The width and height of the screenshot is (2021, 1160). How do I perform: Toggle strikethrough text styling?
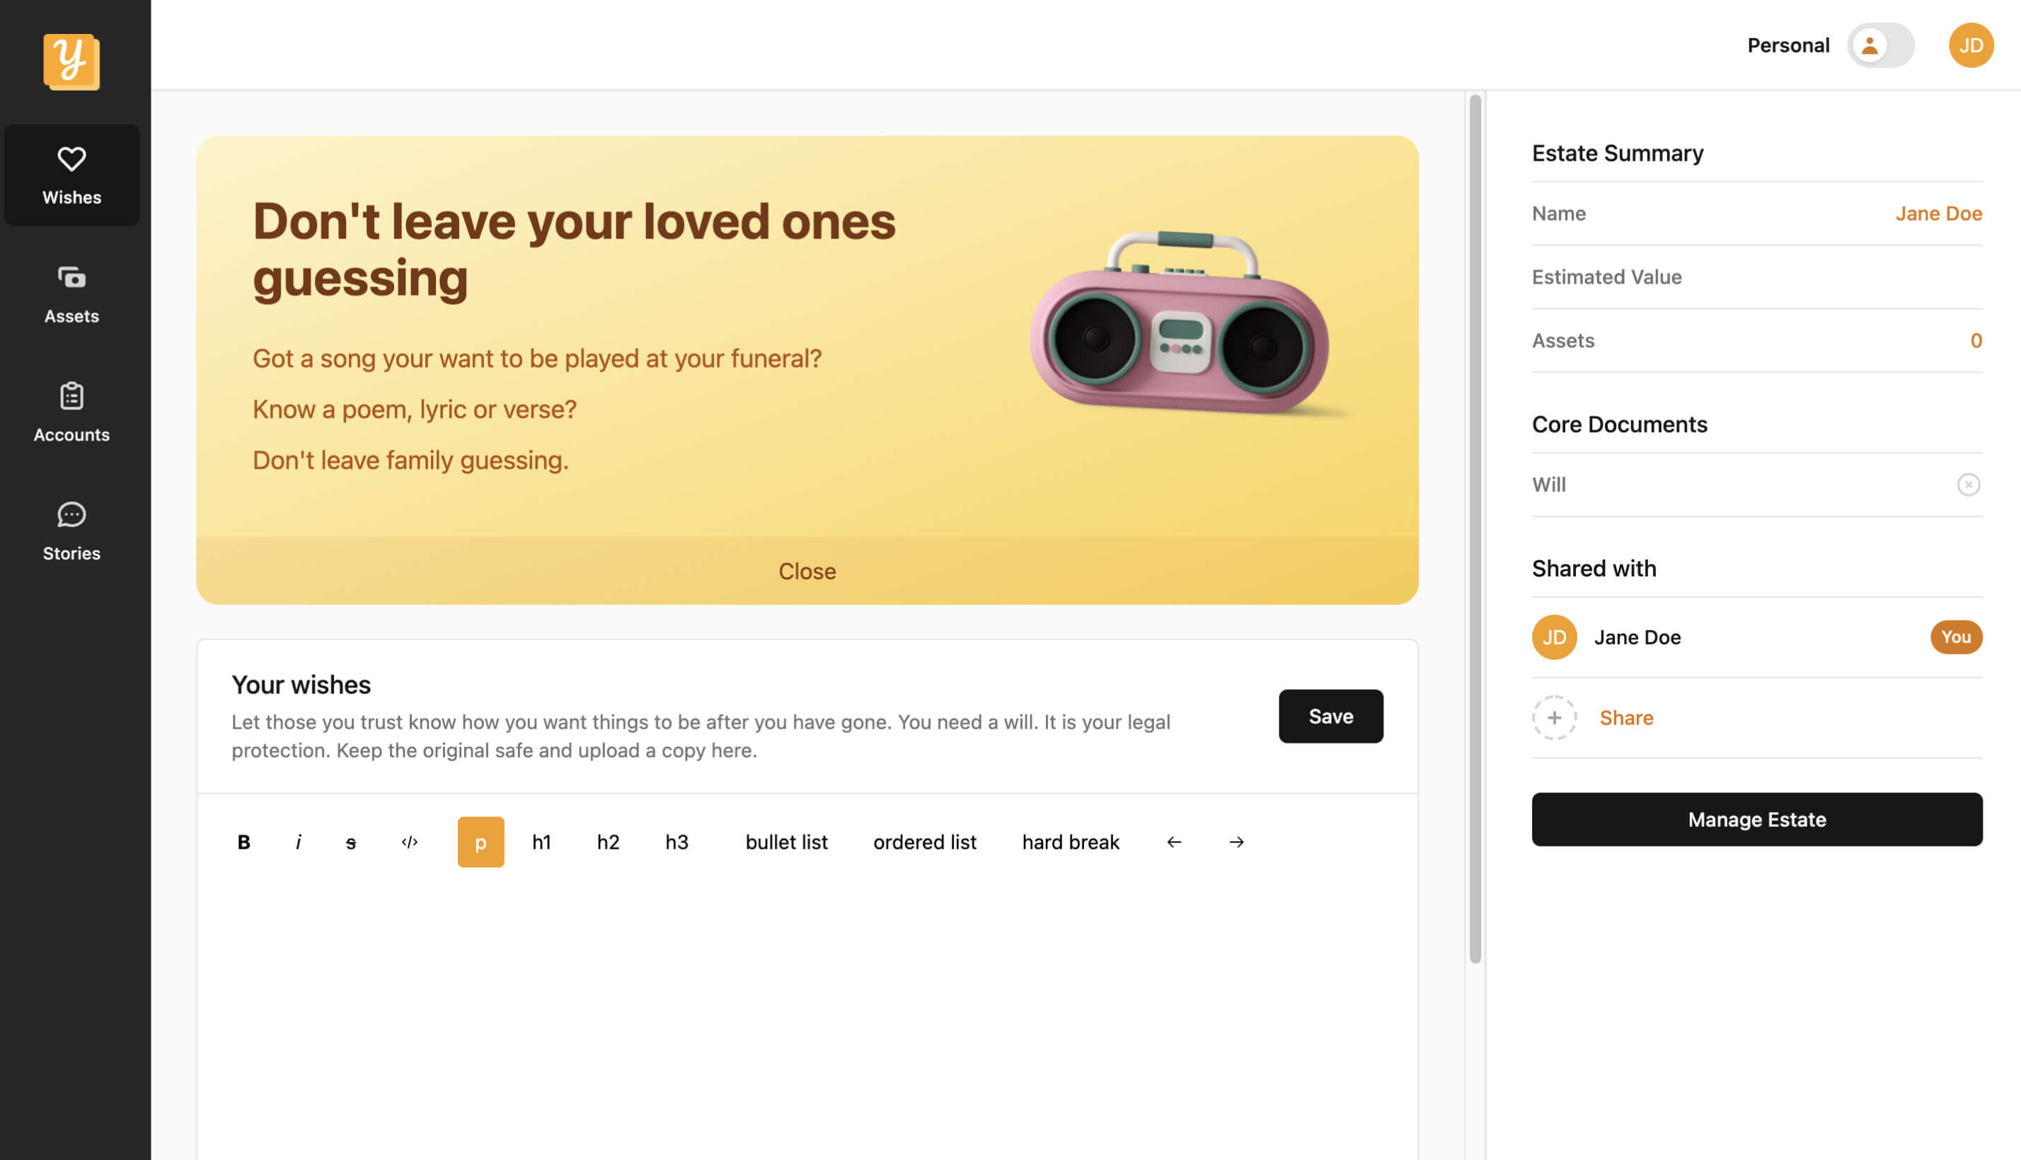351,841
